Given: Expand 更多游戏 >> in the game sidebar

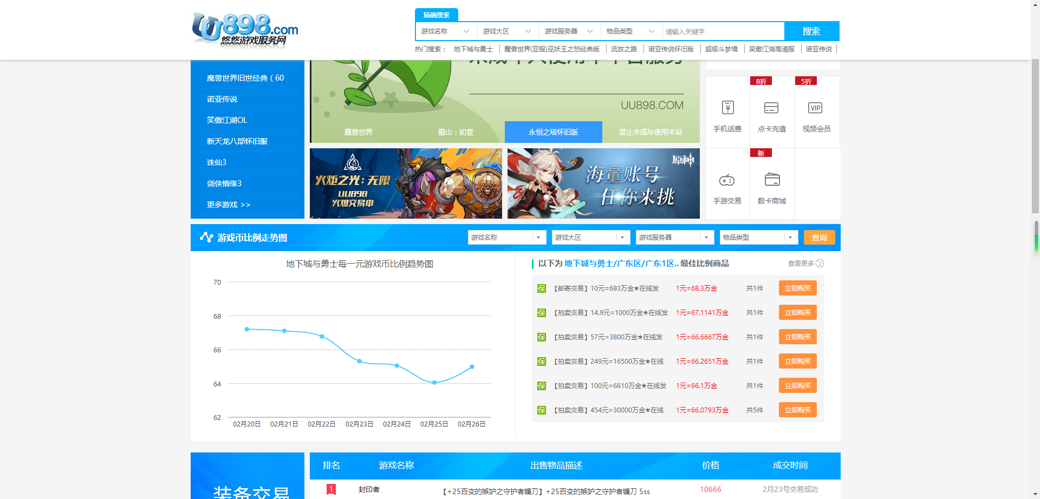Looking at the screenshot, I should click(x=229, y=205).
